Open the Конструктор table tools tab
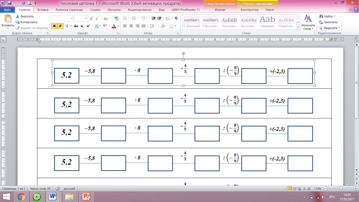This screenshot has height=202, width=359. click(249, 10)
